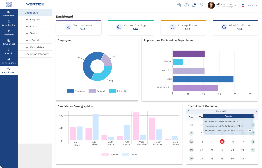Select date 22 in the calendar
Viewport: 262px width, 168px height.
click(x=222, y=150)
